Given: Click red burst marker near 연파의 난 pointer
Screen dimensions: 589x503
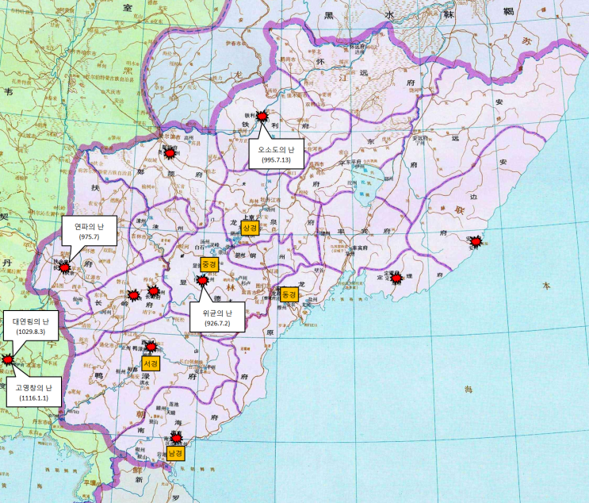Looking at the screenshot, I should tap(65, 267).
